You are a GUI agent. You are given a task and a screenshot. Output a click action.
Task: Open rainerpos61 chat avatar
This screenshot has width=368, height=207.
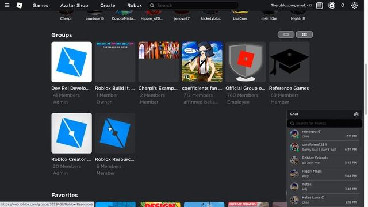point(294,134)
